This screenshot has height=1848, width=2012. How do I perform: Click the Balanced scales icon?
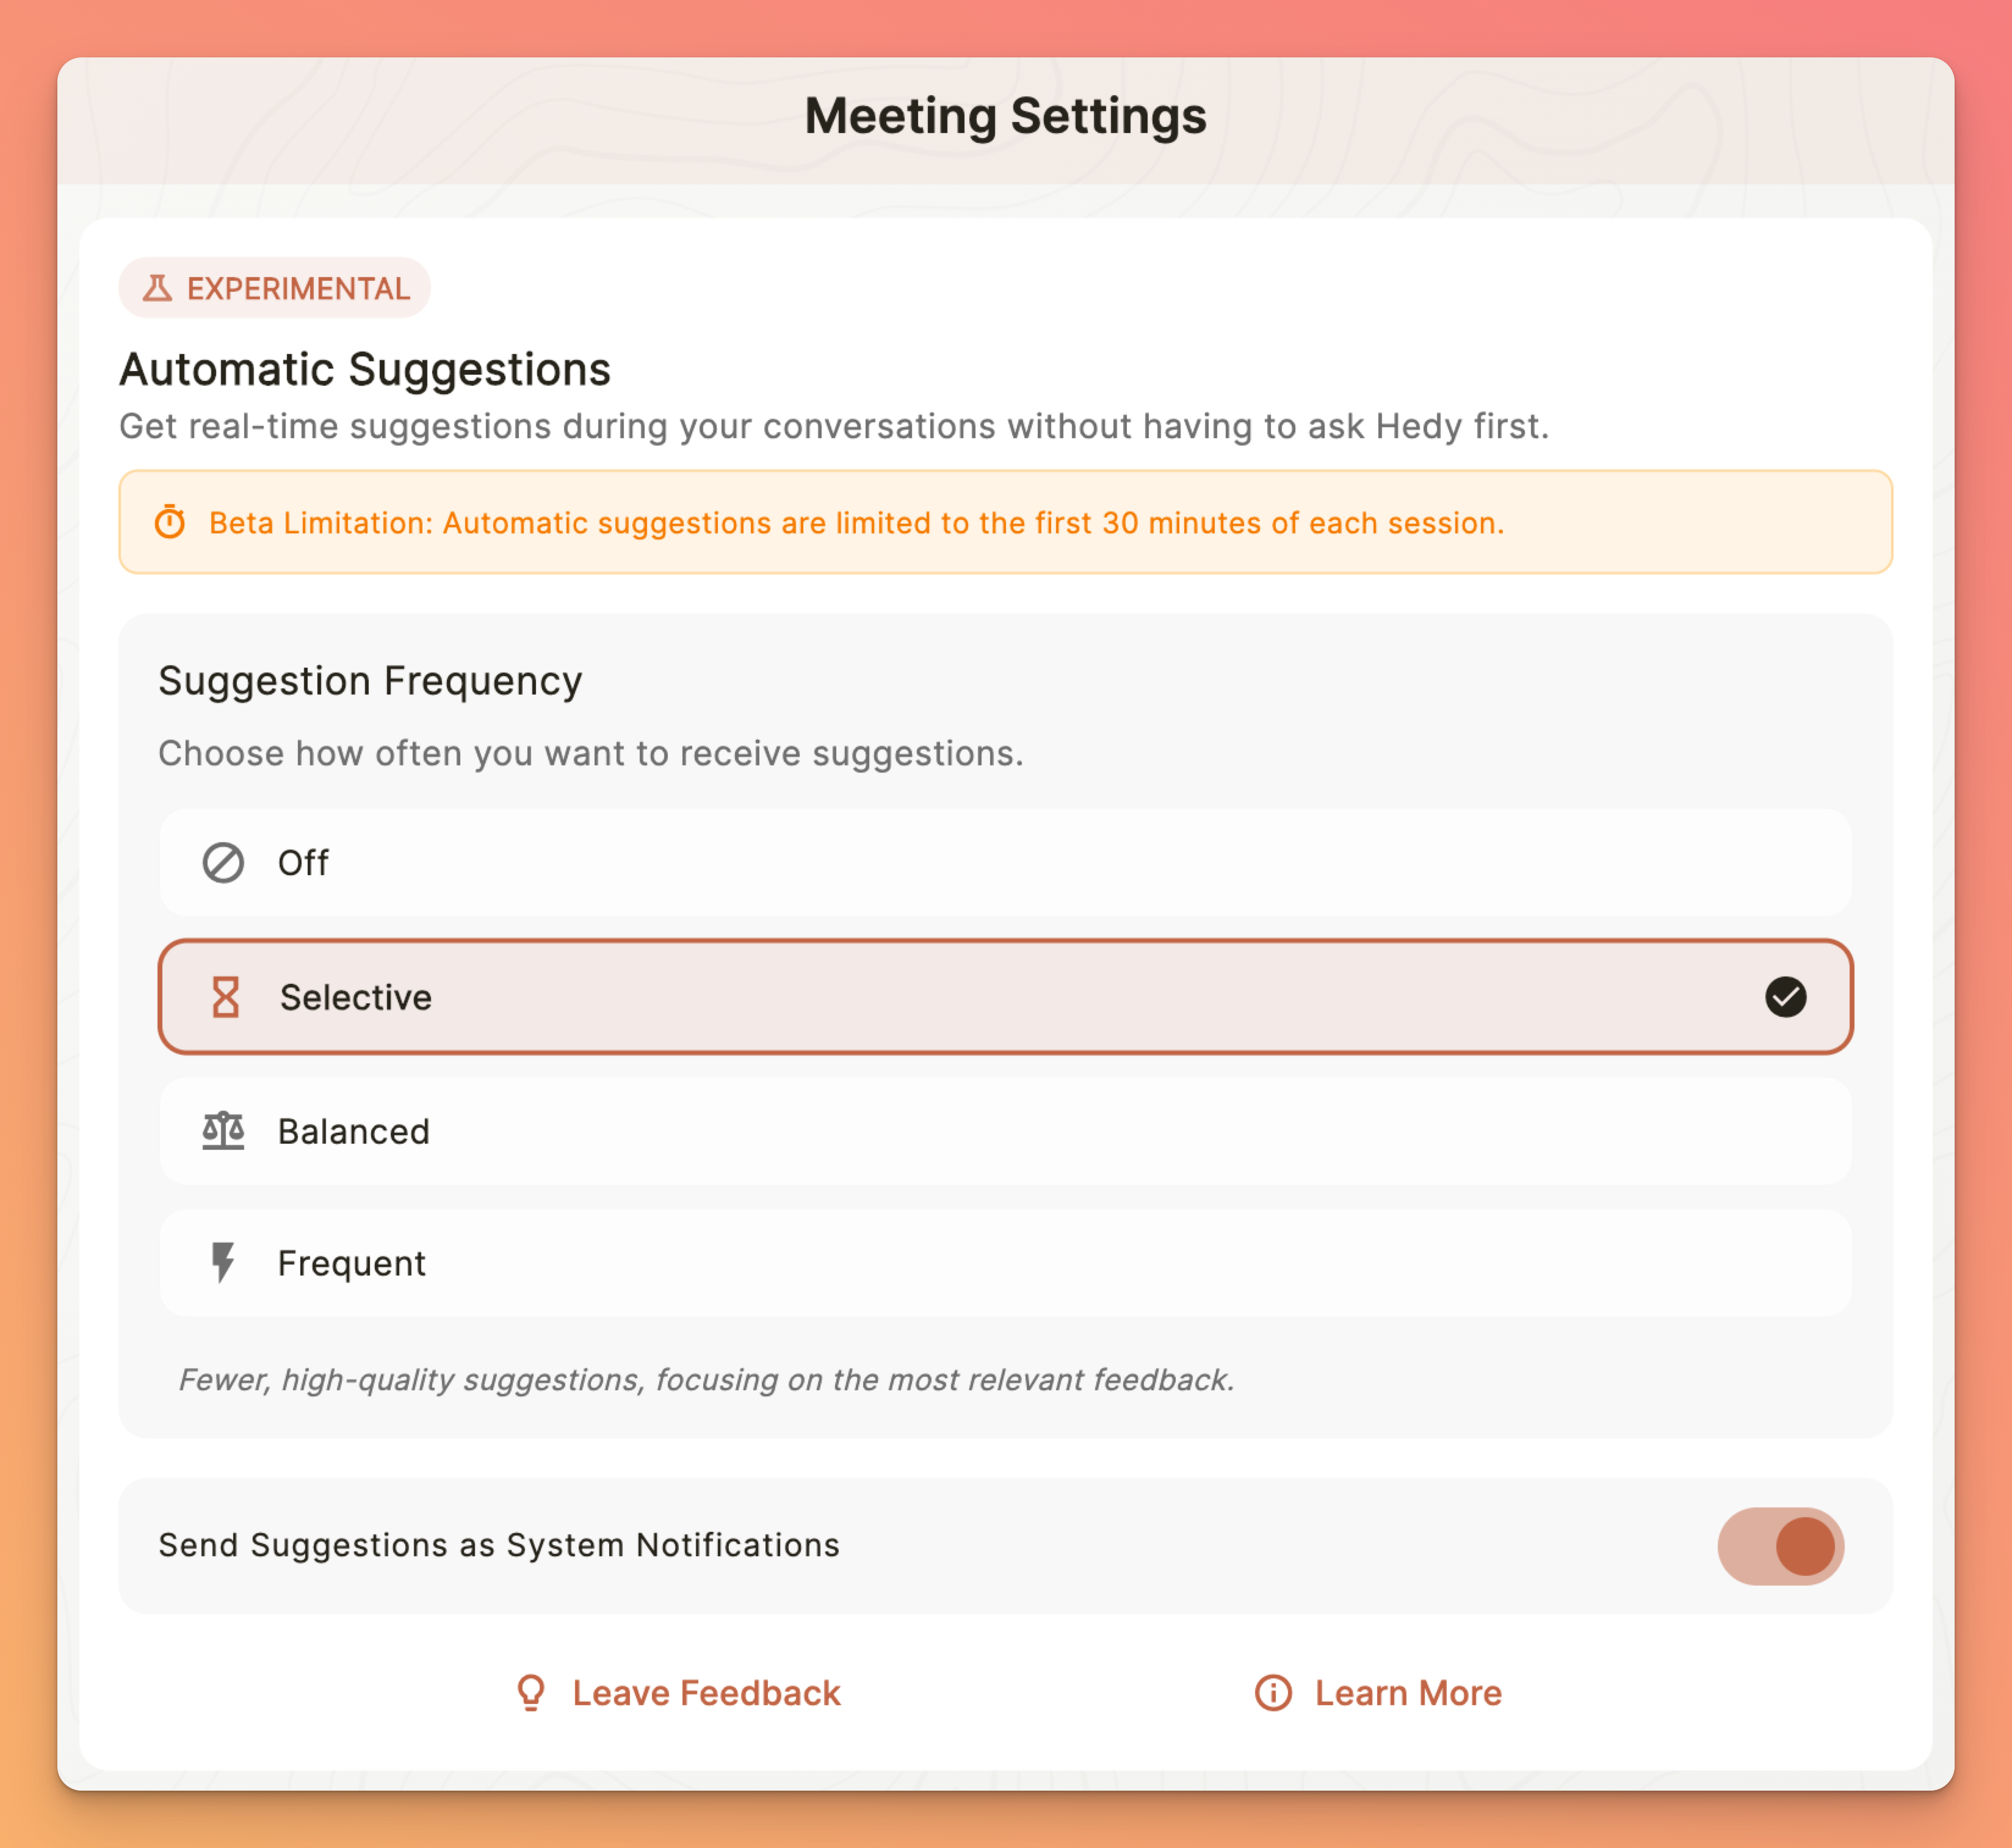(223, 1131)
